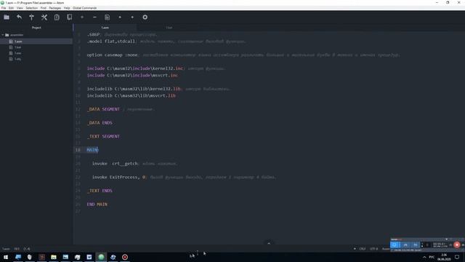
Task: Click the 'invoke ExitProcess, 0' line
Action: [118, 178]
